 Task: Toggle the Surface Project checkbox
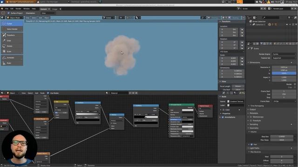[8, 13]
